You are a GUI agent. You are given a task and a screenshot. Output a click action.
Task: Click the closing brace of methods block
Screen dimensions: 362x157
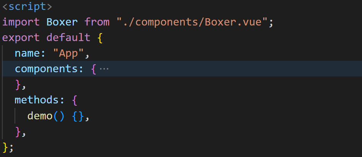pos(18,132)
